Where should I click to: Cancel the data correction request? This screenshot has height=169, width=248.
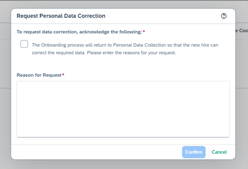pyautogui.click(x=219, y=152)
